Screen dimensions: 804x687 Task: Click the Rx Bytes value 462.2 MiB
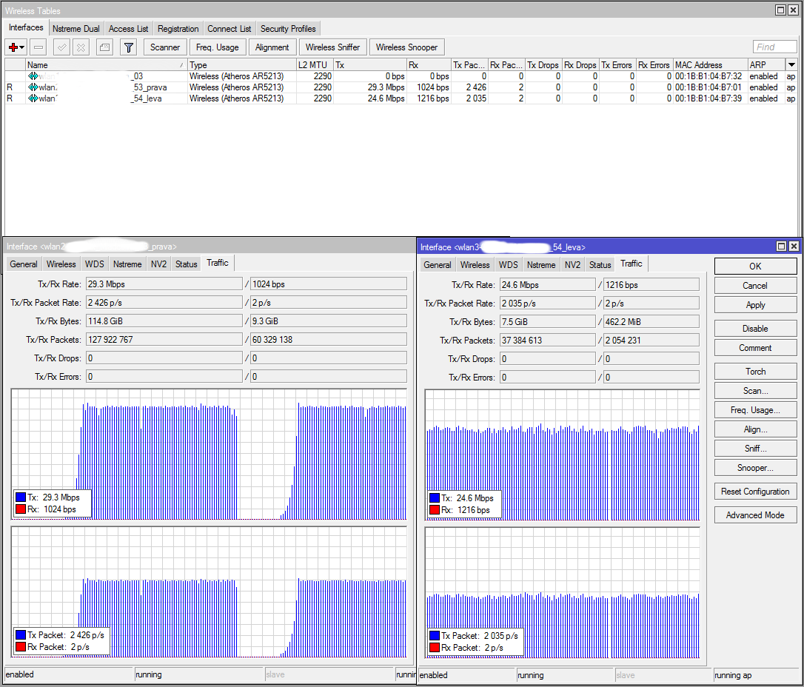651,322
